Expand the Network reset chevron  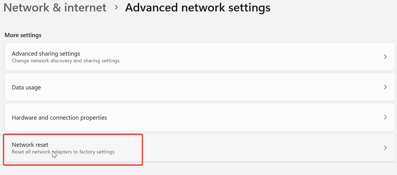(x=385, y=148)
